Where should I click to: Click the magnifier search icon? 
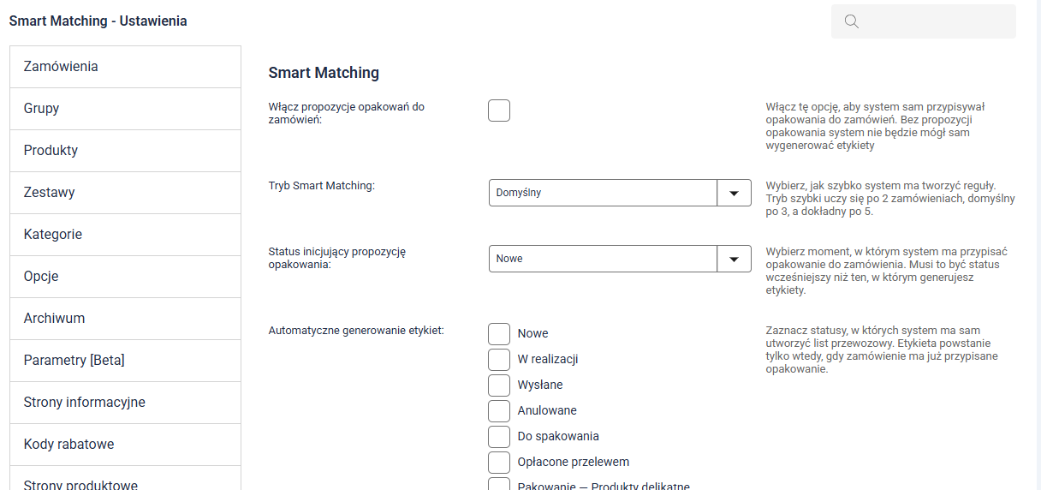pos(851,21)
